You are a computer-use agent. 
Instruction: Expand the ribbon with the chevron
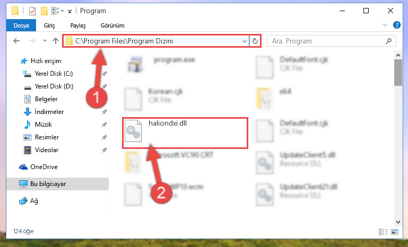385,25
